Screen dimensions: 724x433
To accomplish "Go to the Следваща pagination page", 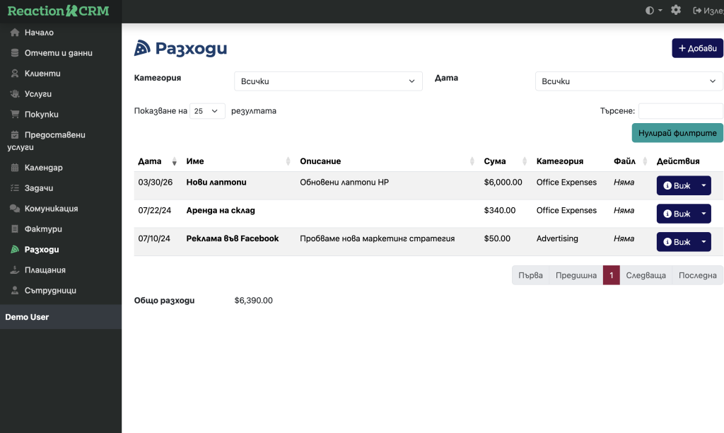I will (646, 275).
